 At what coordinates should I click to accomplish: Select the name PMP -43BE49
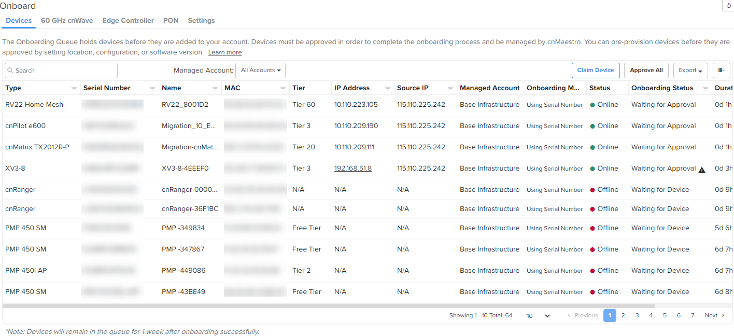183,292
